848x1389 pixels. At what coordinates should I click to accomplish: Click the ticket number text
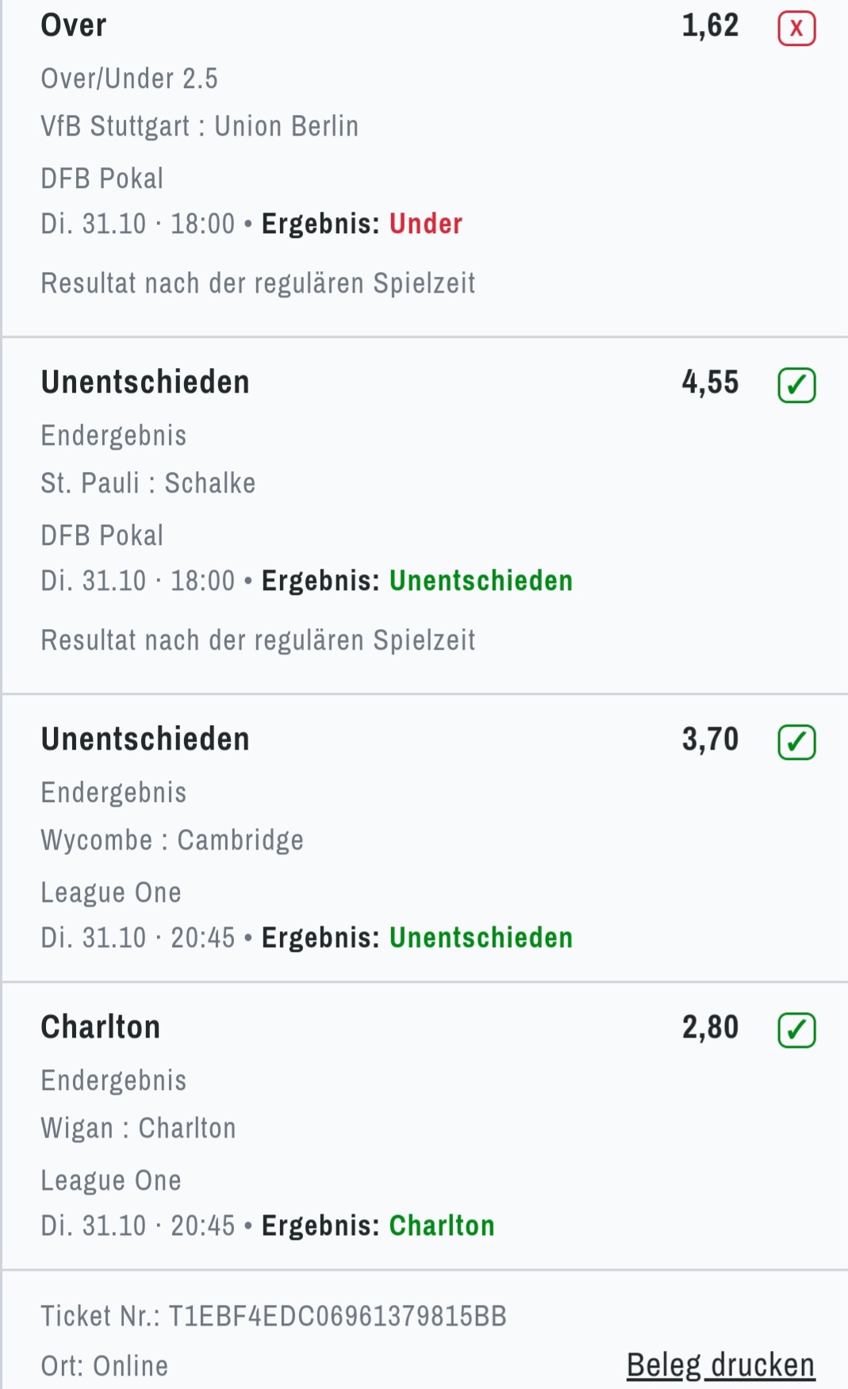[x=274, y=1317]
